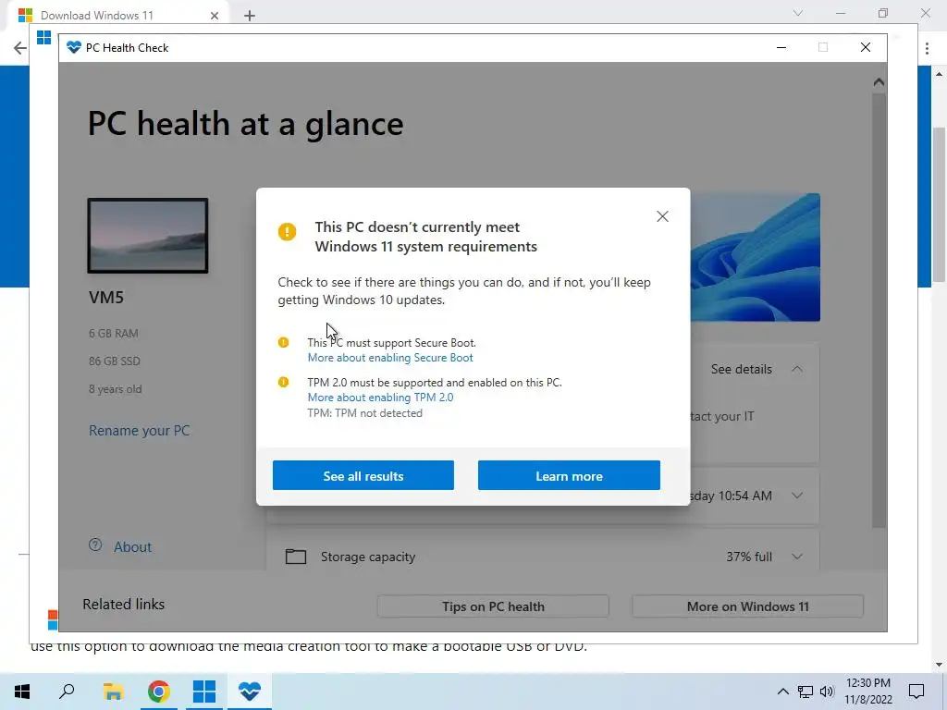Image resolution: width=947 pixels, height=710 pixels.
Task: Click the browser back arrow
Action: click(19, 48)
